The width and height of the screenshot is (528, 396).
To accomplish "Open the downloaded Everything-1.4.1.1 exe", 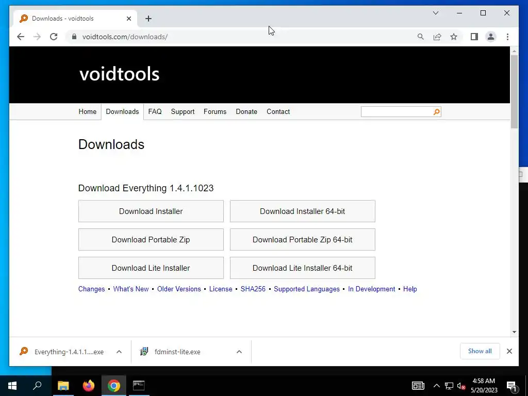I will (62, 352).
